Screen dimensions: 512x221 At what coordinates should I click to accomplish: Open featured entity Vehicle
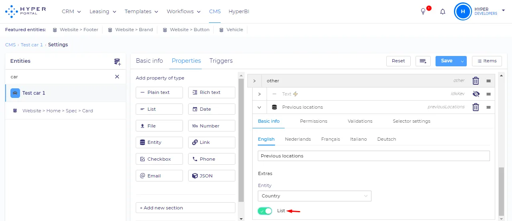231,30
